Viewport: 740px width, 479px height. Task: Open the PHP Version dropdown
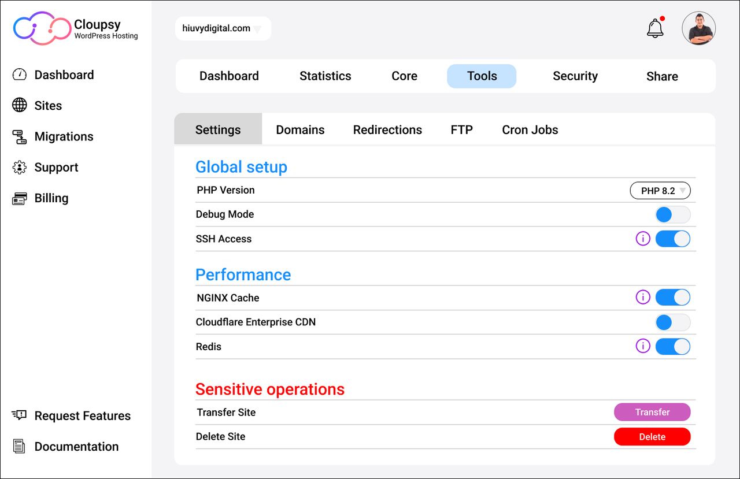pyautogui.click(x=660, y=190)
